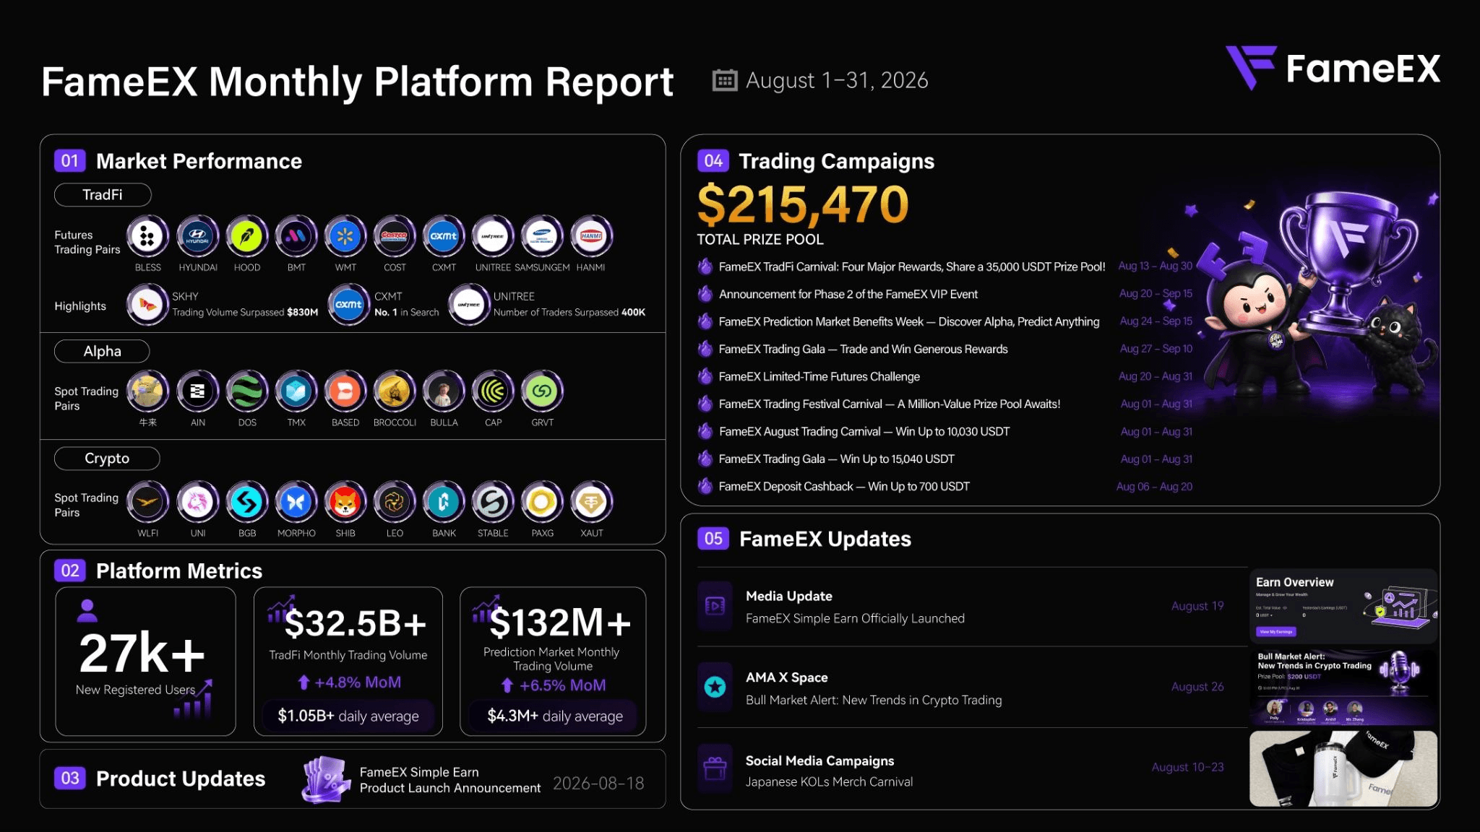Open the Media Update icon
The width and height of the screenshot is (1480, 832).
pyautogui.click(x=715, y=606)
